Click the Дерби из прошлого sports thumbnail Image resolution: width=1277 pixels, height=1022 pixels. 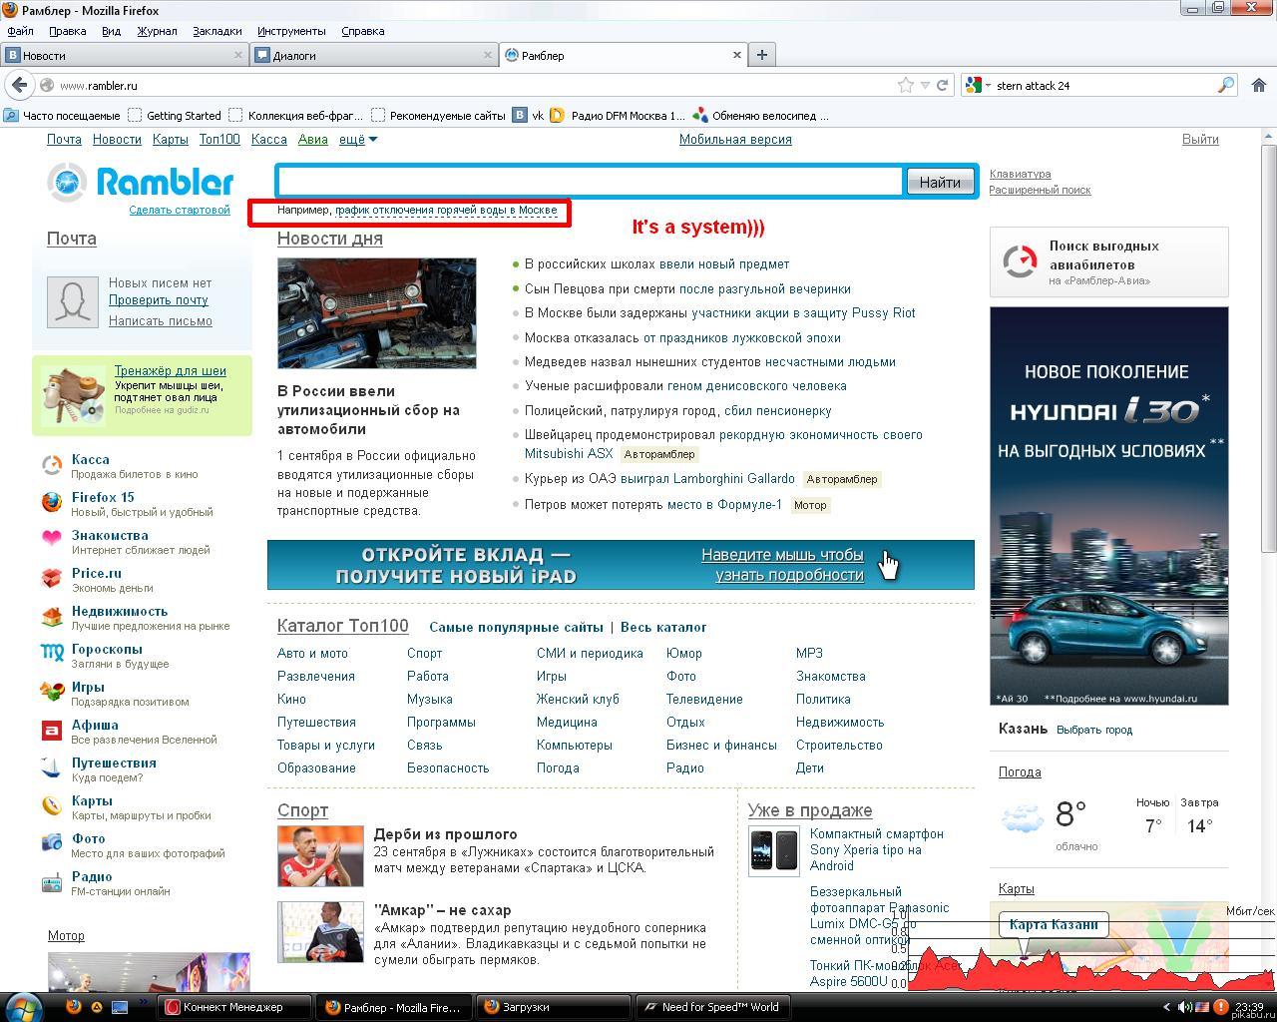coord(320,856)
